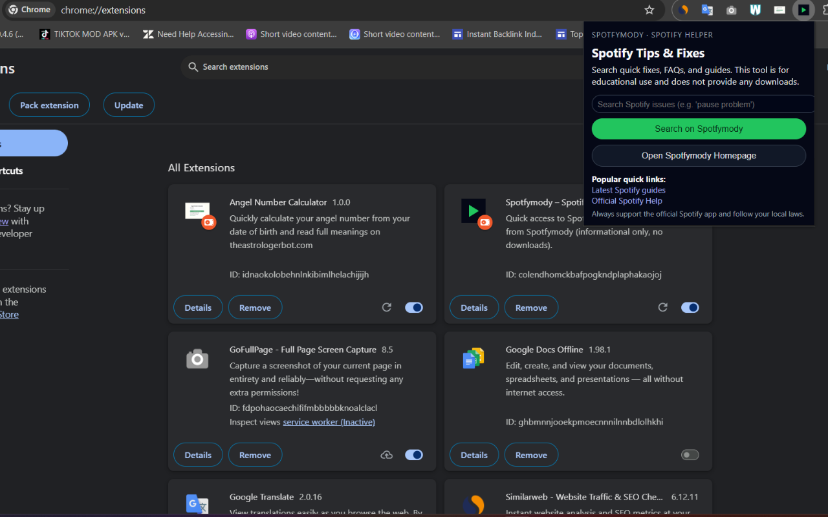
Task: Turn off the Spotfymody extension
Action: click(690, 307)
